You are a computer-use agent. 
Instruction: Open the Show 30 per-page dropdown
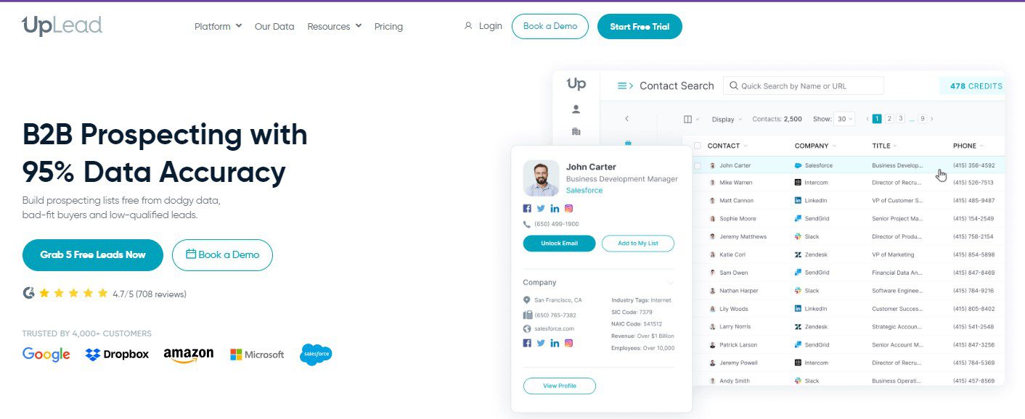point(844,119)
